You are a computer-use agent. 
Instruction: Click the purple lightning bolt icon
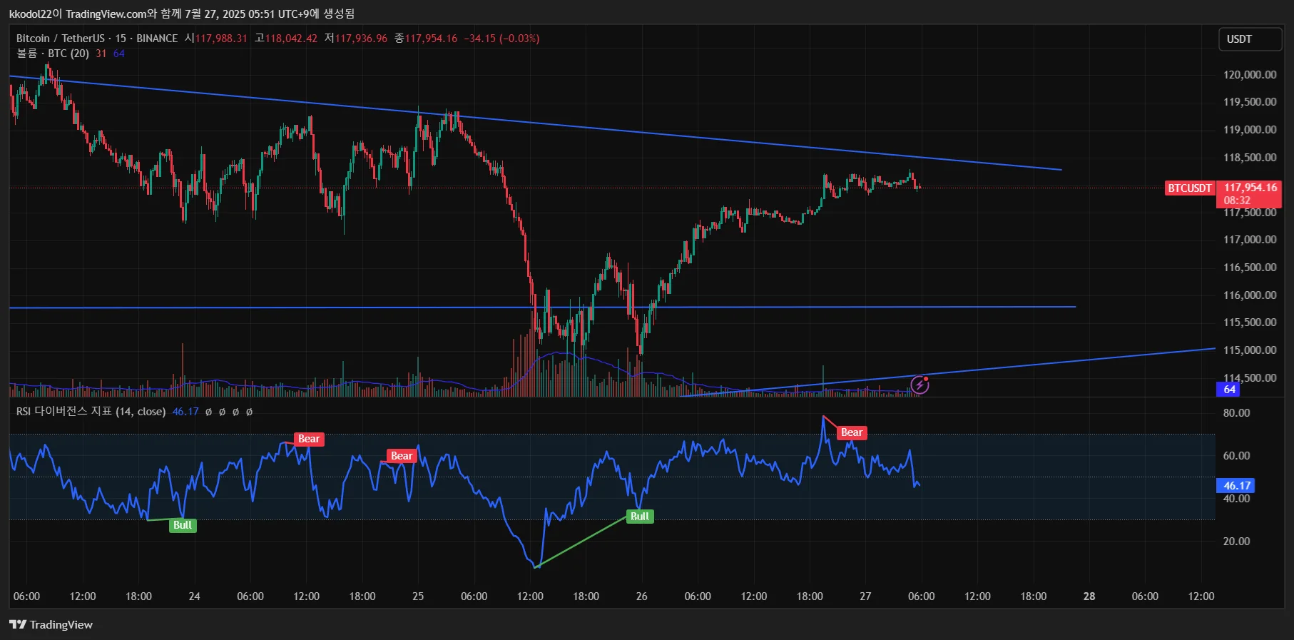pyautogui.click(x=920, y=385)
